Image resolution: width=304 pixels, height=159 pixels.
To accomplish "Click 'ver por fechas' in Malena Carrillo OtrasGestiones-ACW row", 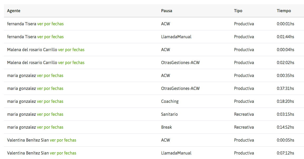I will coord(71,62).
